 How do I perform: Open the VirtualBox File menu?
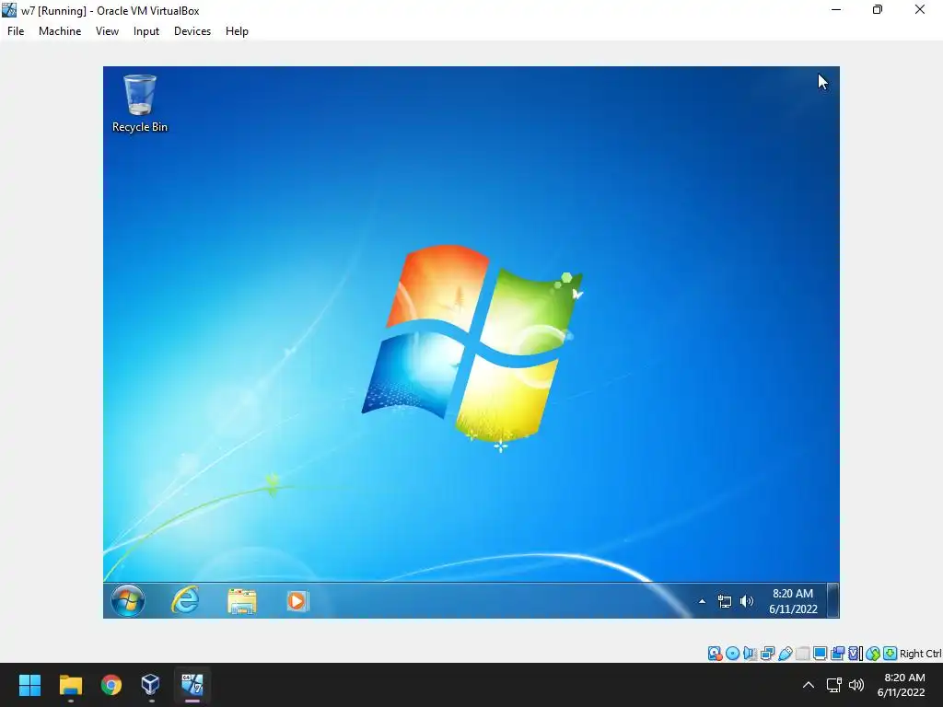tap(16, 31)
